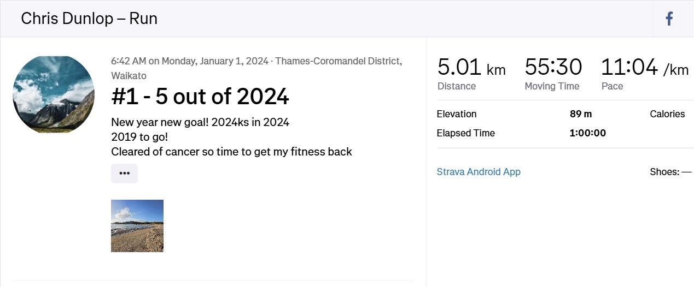Select the Elevation label
The width and height of the screenshot is (694, 287).
click(x=457, y=114)
